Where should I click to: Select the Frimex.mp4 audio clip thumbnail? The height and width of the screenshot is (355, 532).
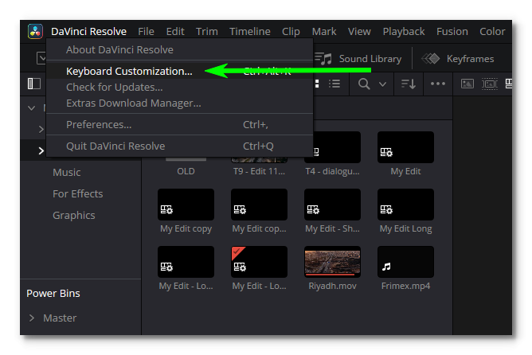[x=405, y=262]
